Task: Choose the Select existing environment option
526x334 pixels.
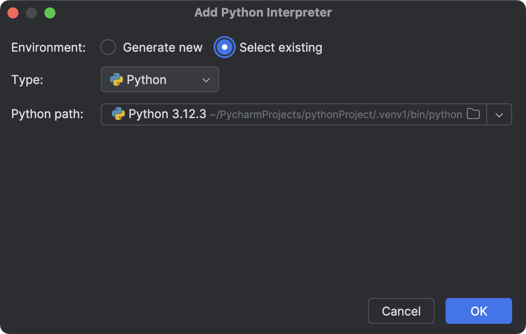Action: coord(224,47)
